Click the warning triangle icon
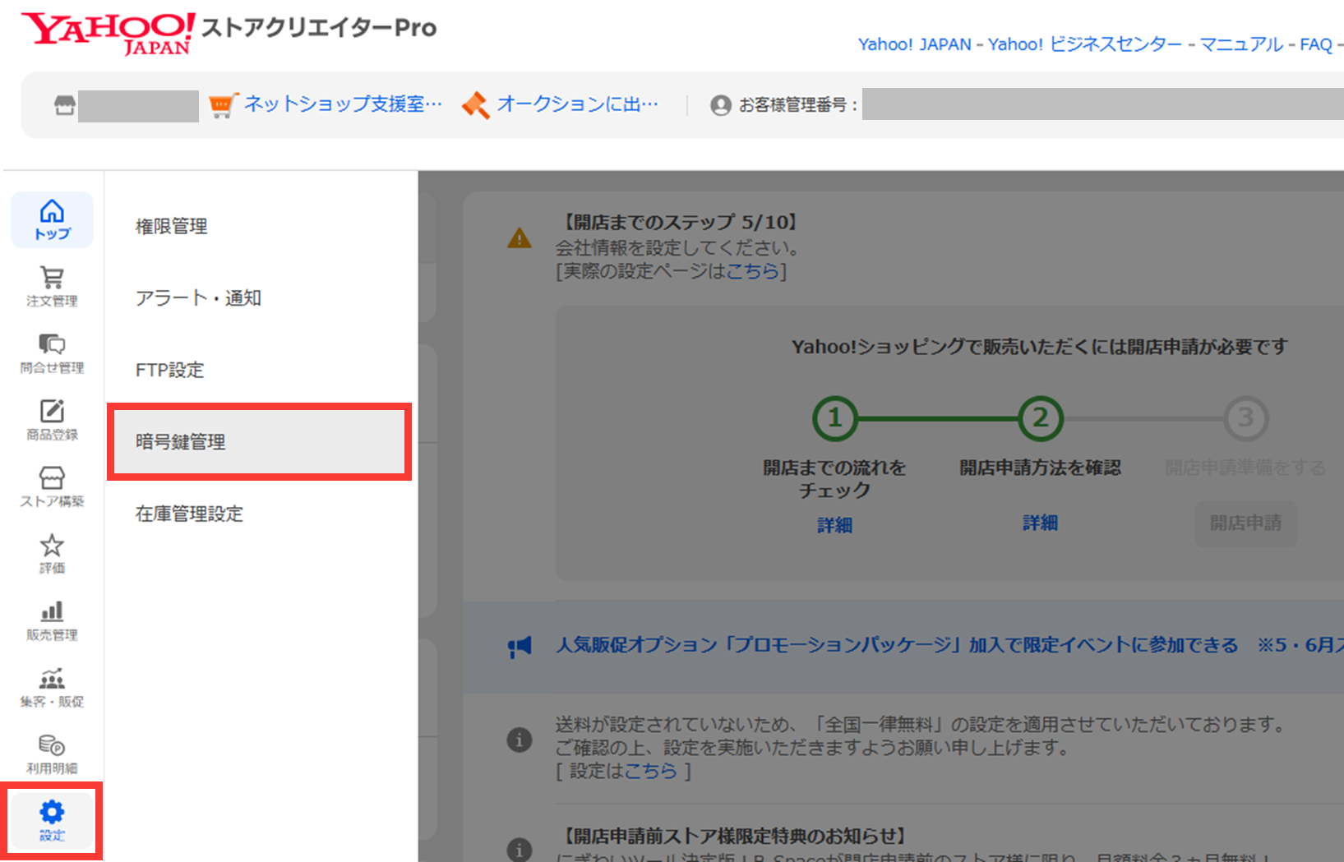Viewport: 1344px width, 862px height. point(520,238)
